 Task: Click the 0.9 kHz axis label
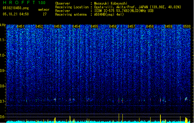3,71
